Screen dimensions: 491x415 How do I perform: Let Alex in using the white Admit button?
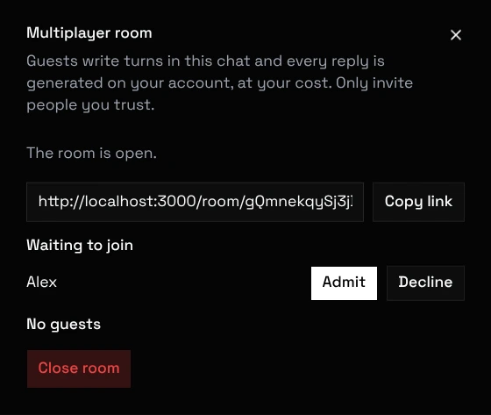click(344, 283)
